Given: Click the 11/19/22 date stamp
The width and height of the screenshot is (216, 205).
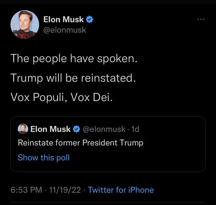Looking at the screenshot, I should pos(65,190).
